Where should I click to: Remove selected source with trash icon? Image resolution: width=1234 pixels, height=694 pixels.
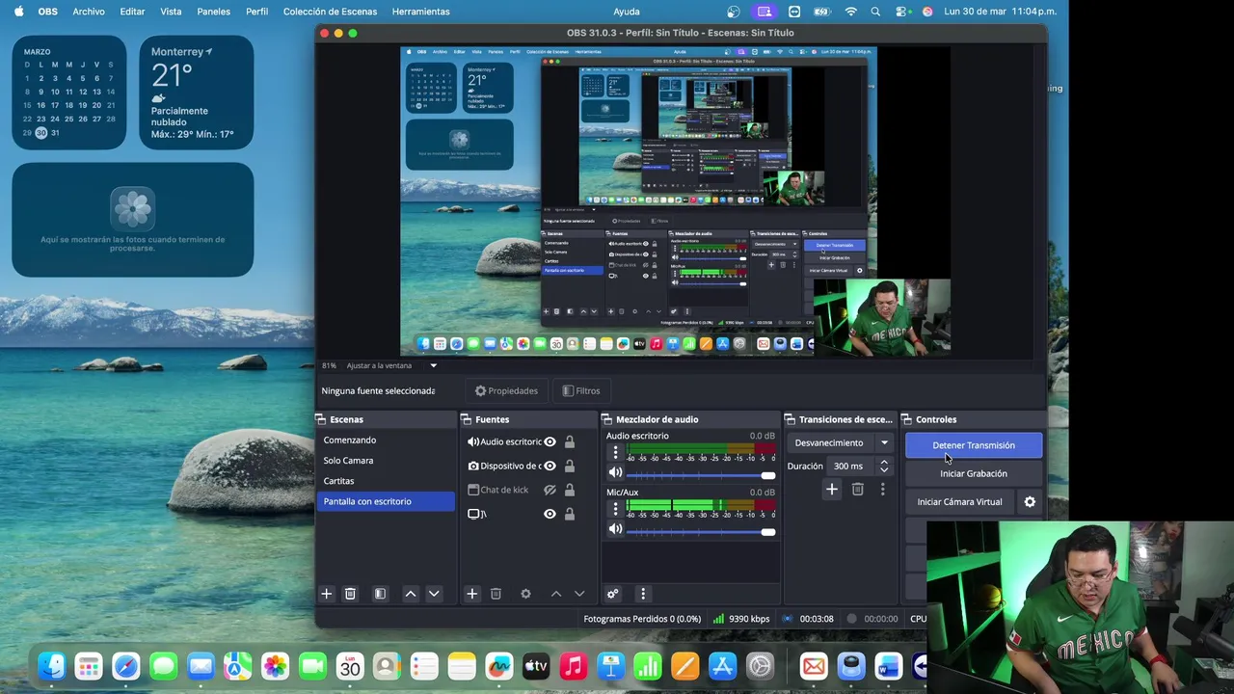pyautogui.click(x=496, y=594)
